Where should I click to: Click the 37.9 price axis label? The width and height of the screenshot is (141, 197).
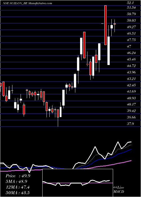click(x=130, y=124)
